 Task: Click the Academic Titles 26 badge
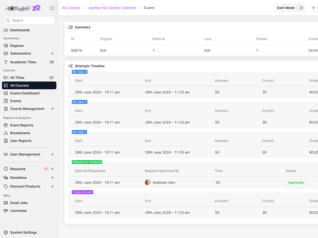click(x=52, y=62)
